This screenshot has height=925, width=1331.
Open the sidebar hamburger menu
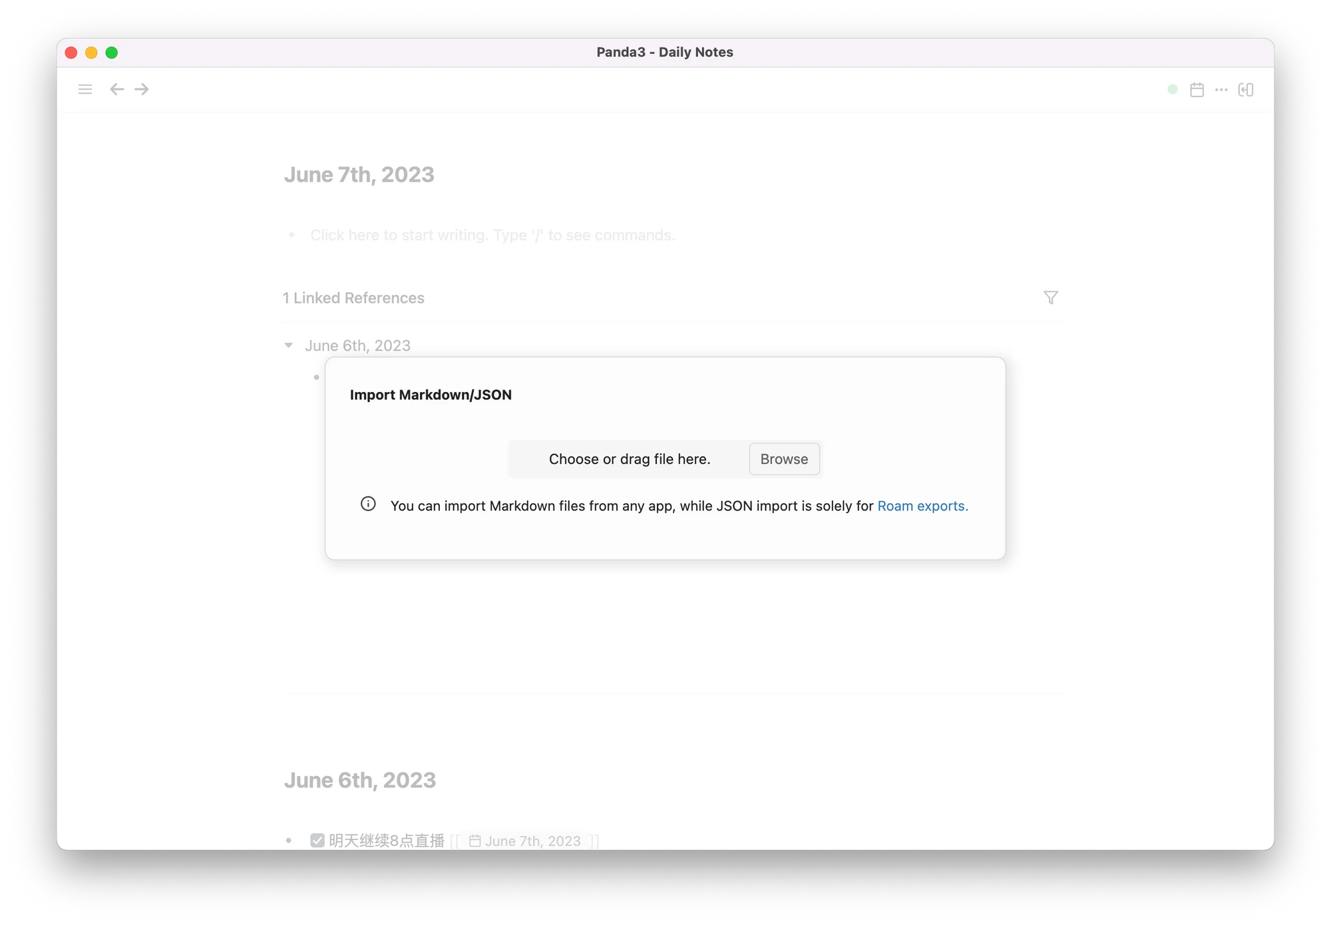tap(85, 89)
